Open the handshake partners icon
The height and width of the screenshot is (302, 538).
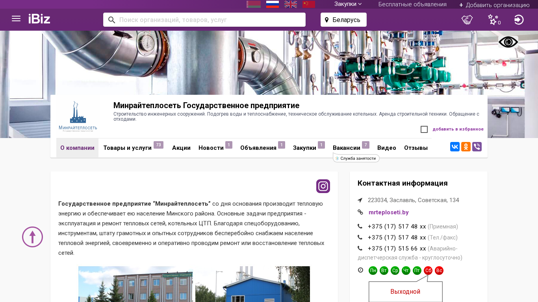click(x=467, y=20)
